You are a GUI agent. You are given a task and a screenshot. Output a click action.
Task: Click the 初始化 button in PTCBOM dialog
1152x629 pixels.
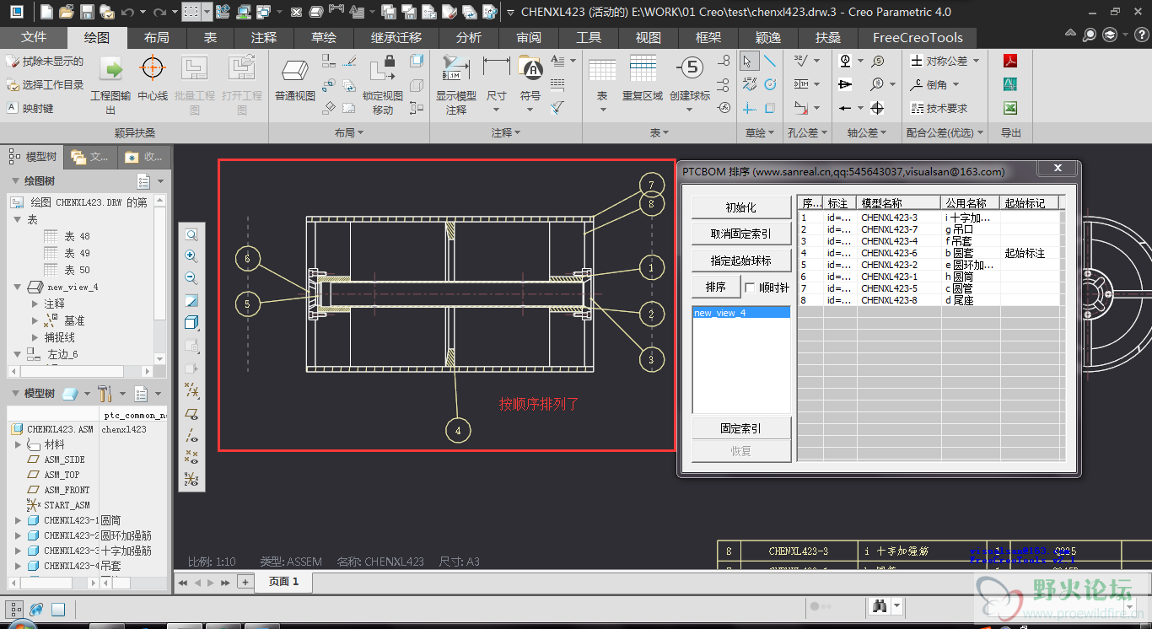pos(740,207)
